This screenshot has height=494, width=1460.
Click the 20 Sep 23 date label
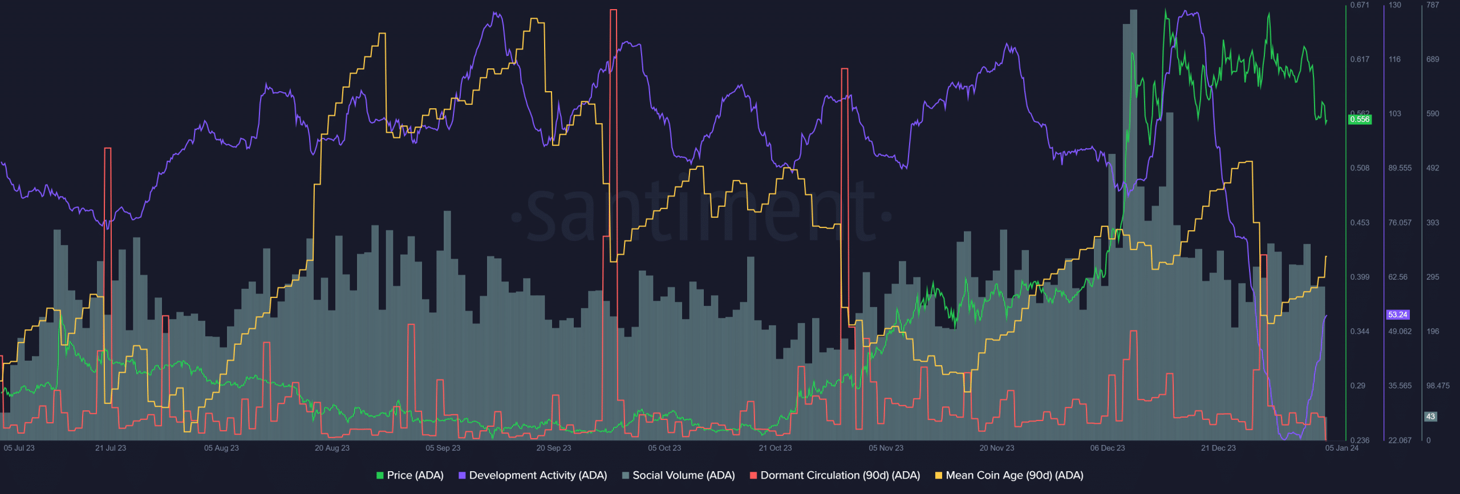pos(553,448)
